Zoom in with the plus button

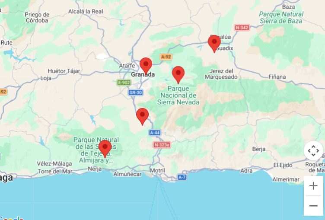313,186
